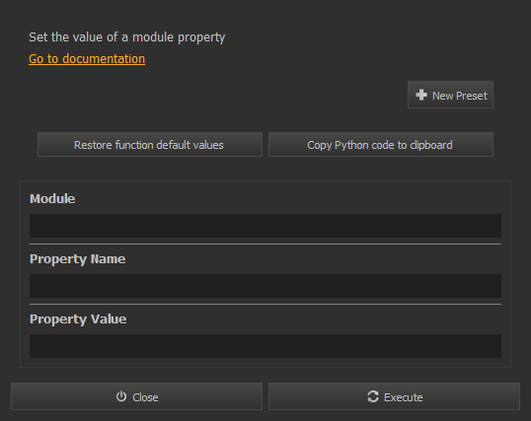Focus the Property Name input field

(265, 286)
